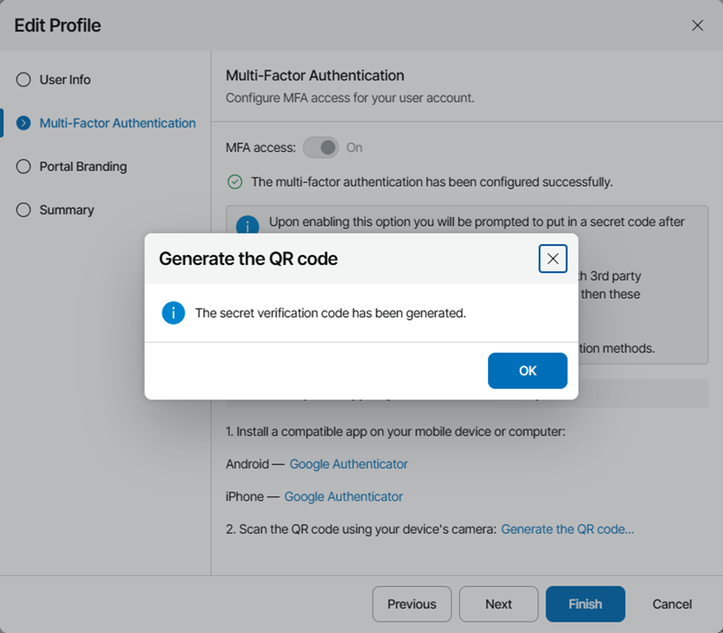Click the secret verification code message text
The width and height of the screenshot is (723, 633).
(330, 313)
